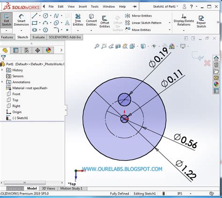Switch to the SOLIDWORKS Add-Ins tab
Viewport: 222px width, 198px height.
click(x=65, y=37)
